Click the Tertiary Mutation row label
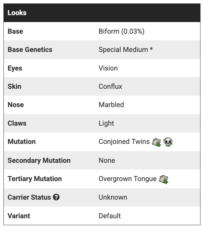 point(35,179)
